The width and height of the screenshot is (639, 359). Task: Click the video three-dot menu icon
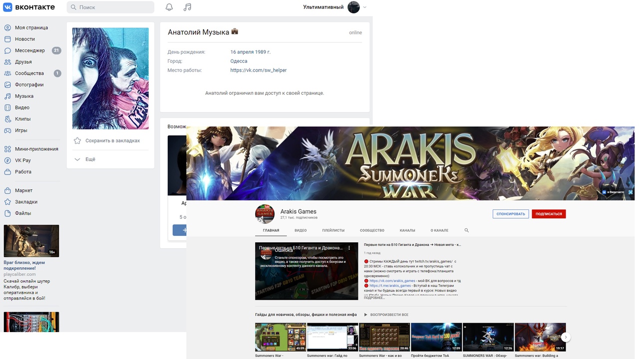(349, 248)
